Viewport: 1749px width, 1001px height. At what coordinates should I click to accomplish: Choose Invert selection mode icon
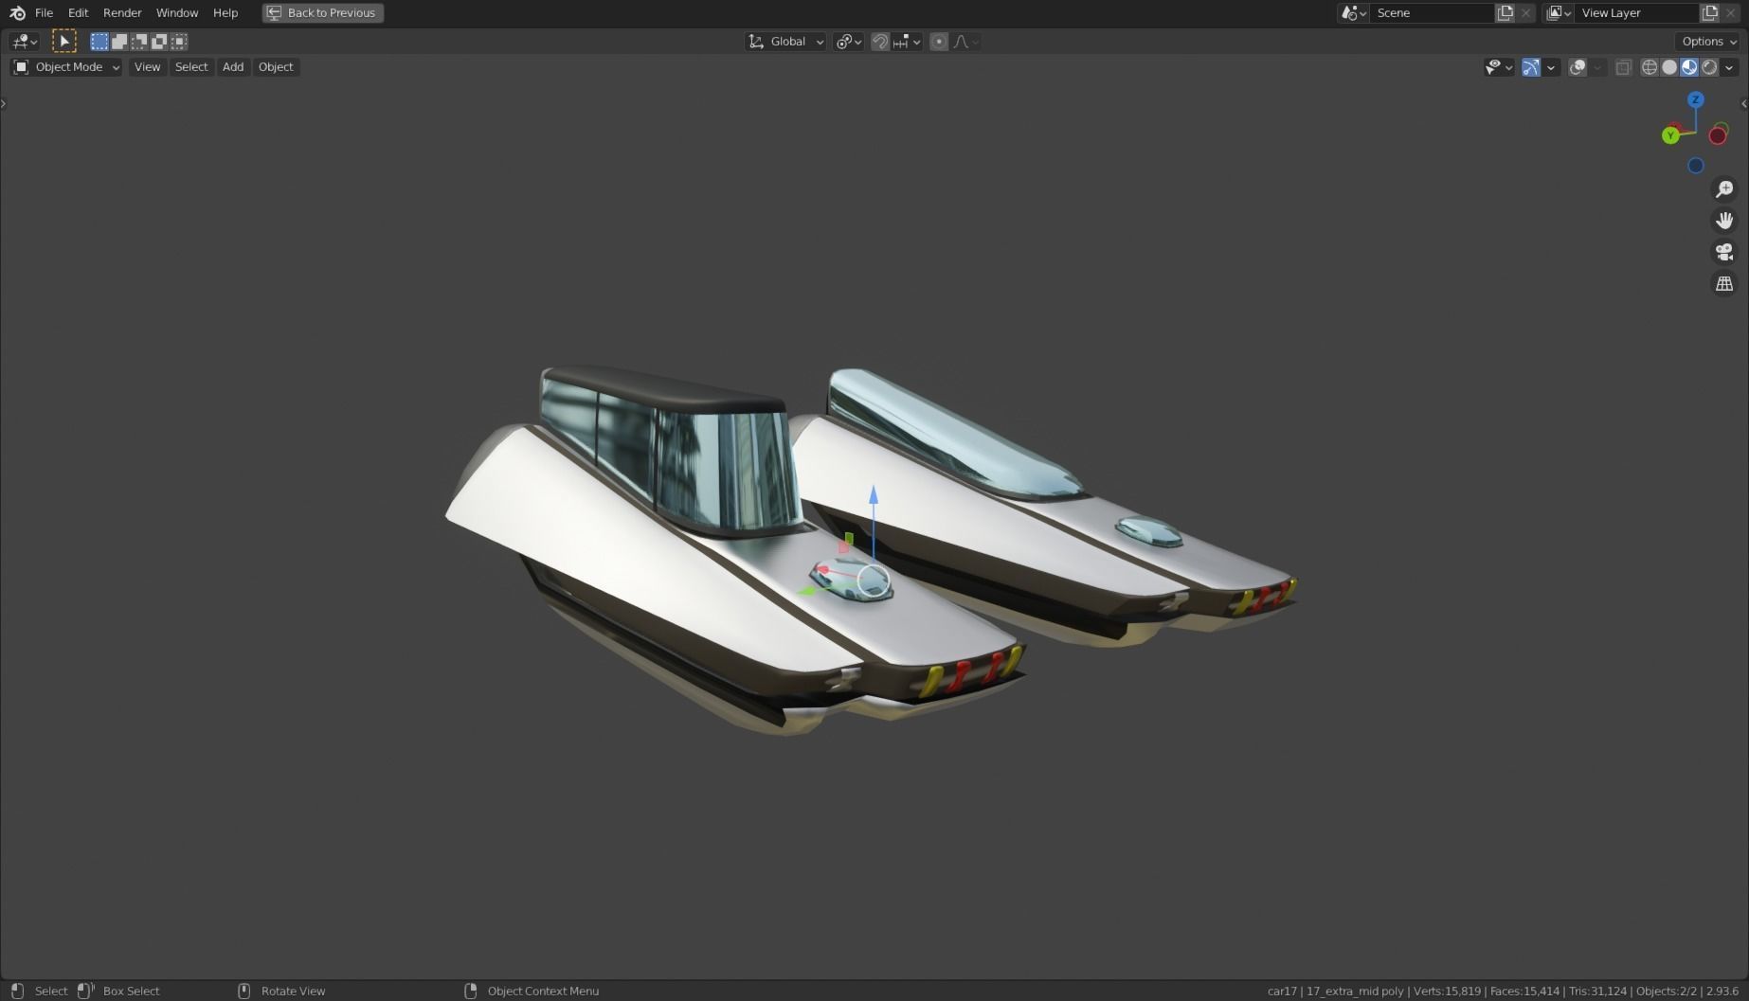159,41
